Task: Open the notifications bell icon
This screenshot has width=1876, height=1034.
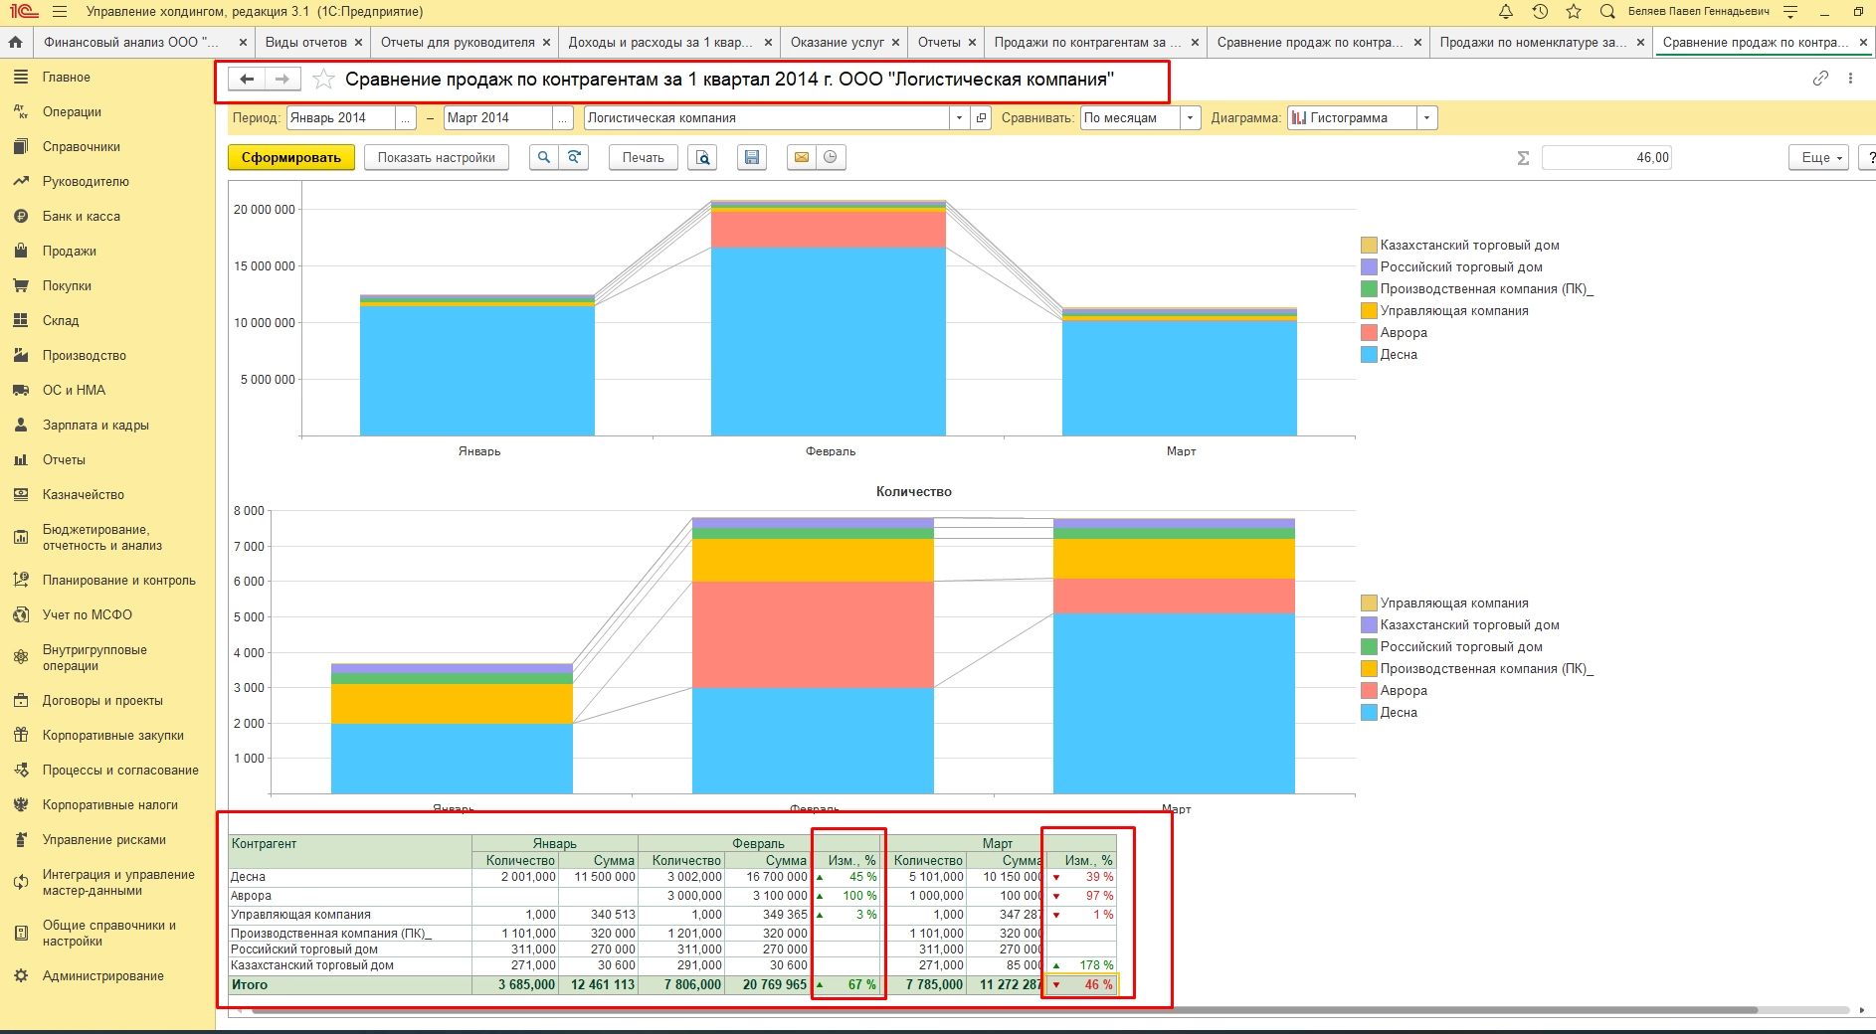Action: 1505,12
